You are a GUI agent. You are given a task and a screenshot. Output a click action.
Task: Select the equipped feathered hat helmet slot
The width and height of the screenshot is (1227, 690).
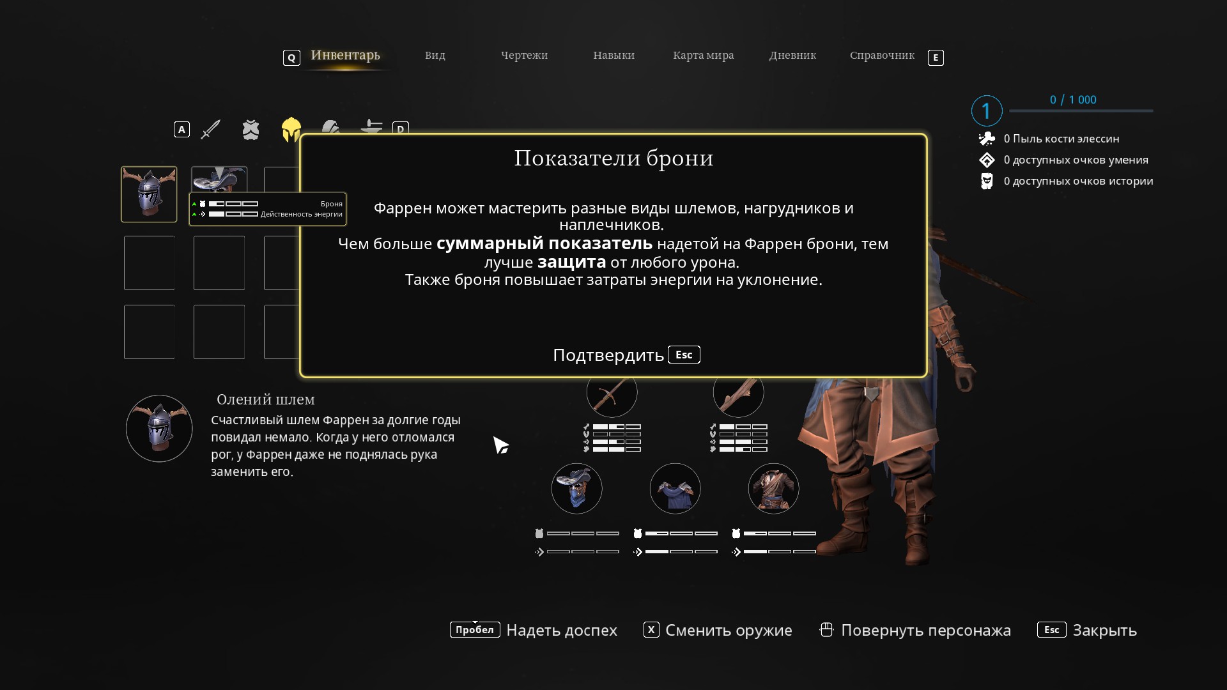576,489
